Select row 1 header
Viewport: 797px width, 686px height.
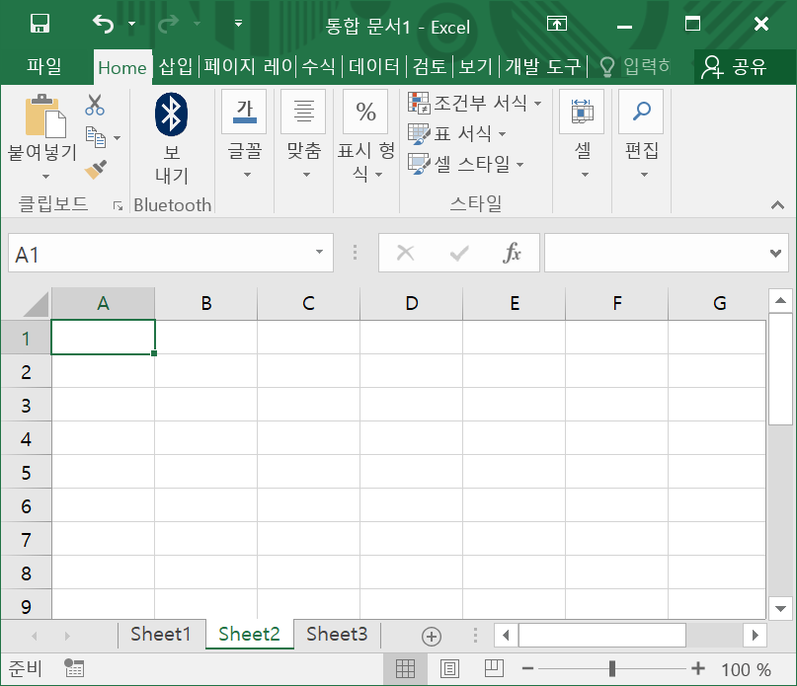(x=26, y=338)
